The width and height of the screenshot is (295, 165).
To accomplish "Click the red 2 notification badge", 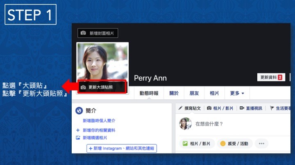I will (280, 77).
